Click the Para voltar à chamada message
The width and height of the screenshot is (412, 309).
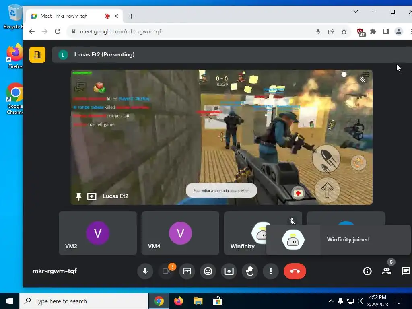(221, 190)
